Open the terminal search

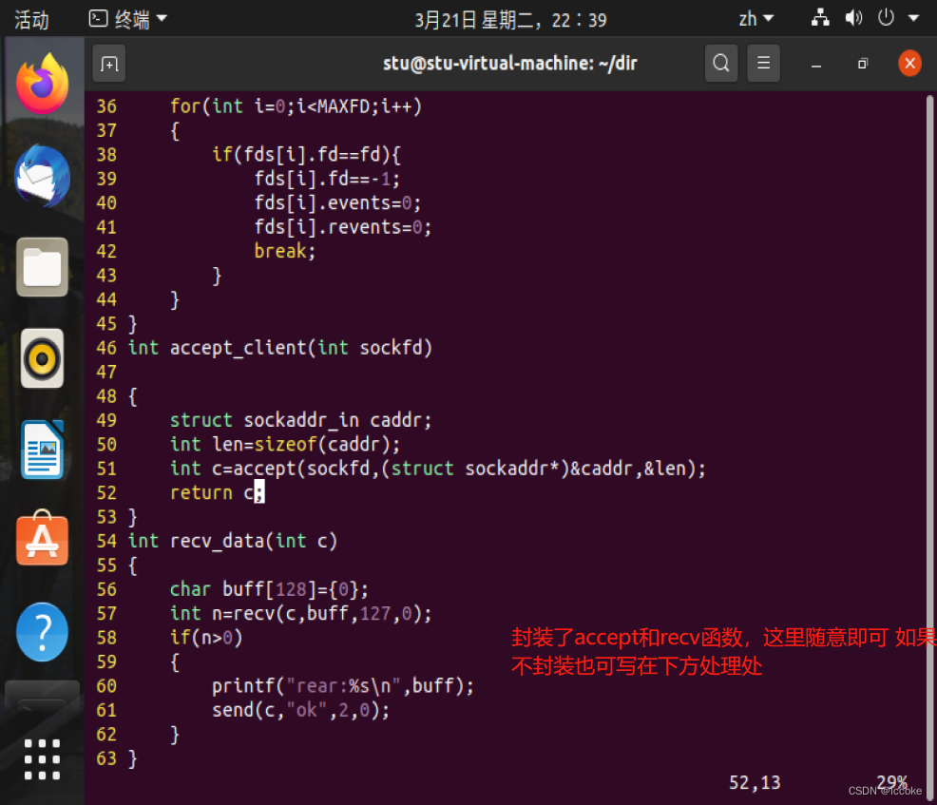point(721,63)
